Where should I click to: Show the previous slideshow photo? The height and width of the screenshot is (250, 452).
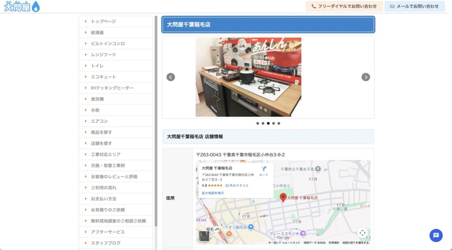(170, 77)
